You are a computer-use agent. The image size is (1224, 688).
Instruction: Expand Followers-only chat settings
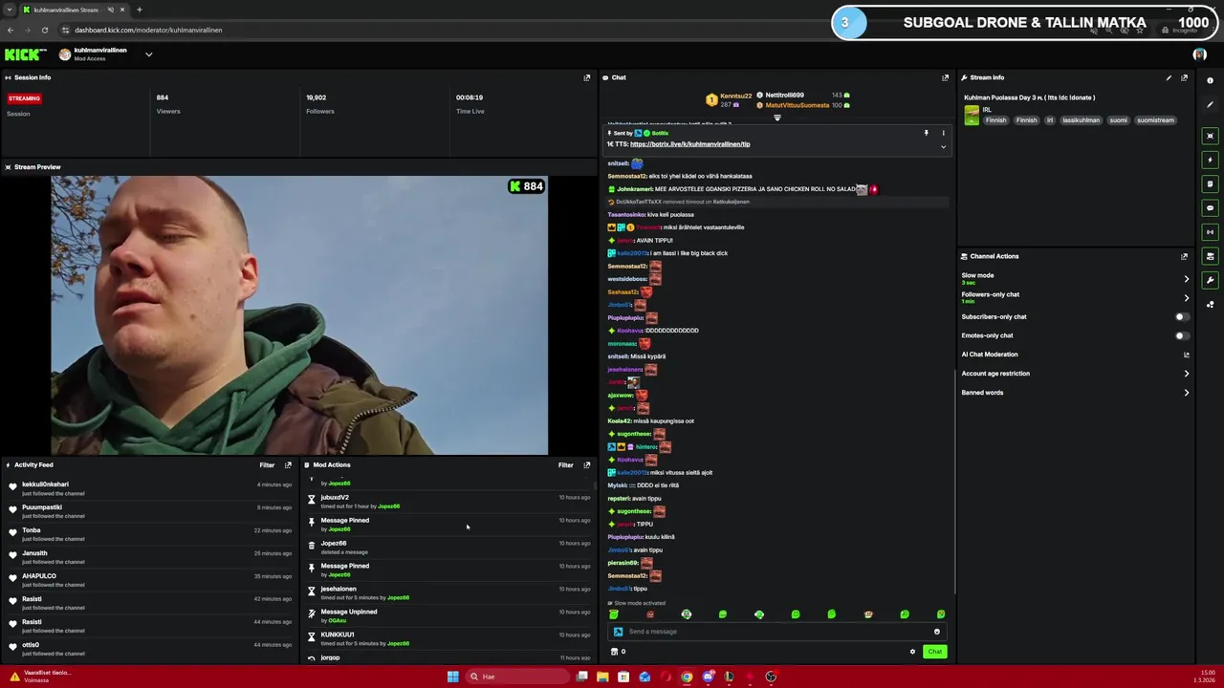point(1187,298)
